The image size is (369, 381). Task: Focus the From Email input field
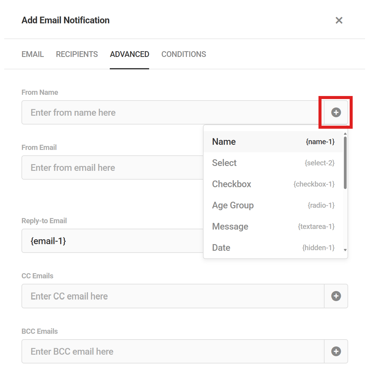pos(113,167)
